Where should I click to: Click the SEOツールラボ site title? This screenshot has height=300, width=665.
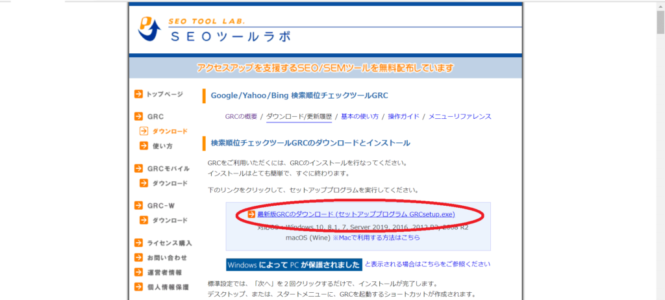231,36
